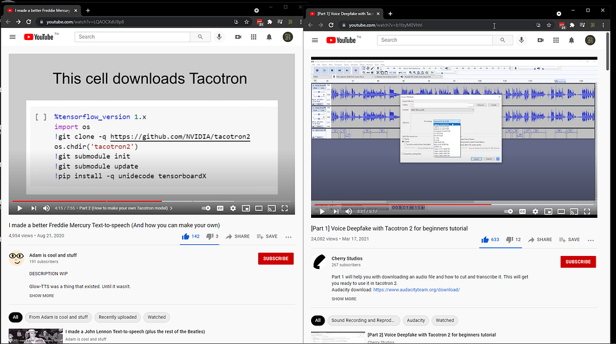The height and width of the screenshot is (344, 616).
Task: Select 'Recently uploaded' chip
Action: [118, 318]
